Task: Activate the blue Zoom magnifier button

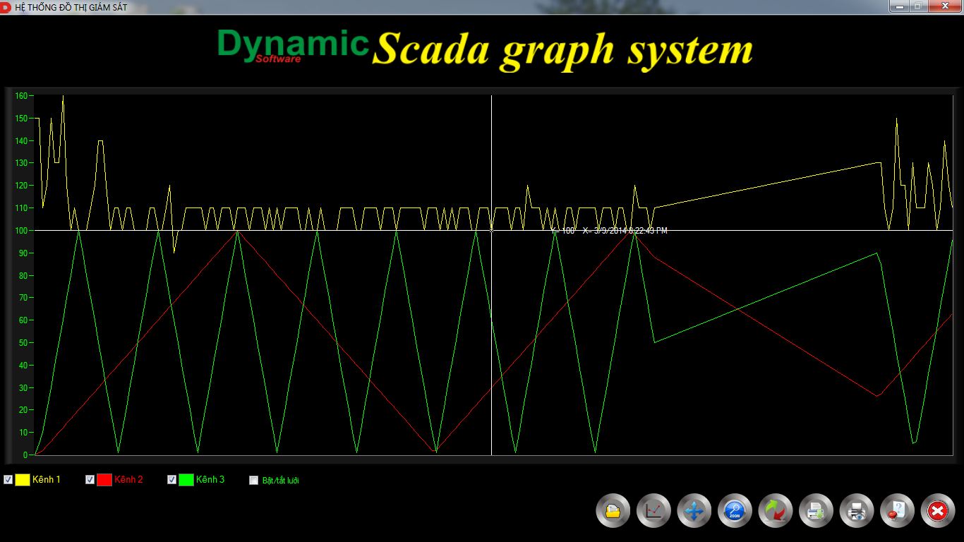Action: tap(735, 511)
